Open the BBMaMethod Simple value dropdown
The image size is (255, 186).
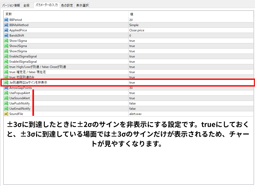tap(134, 25)
